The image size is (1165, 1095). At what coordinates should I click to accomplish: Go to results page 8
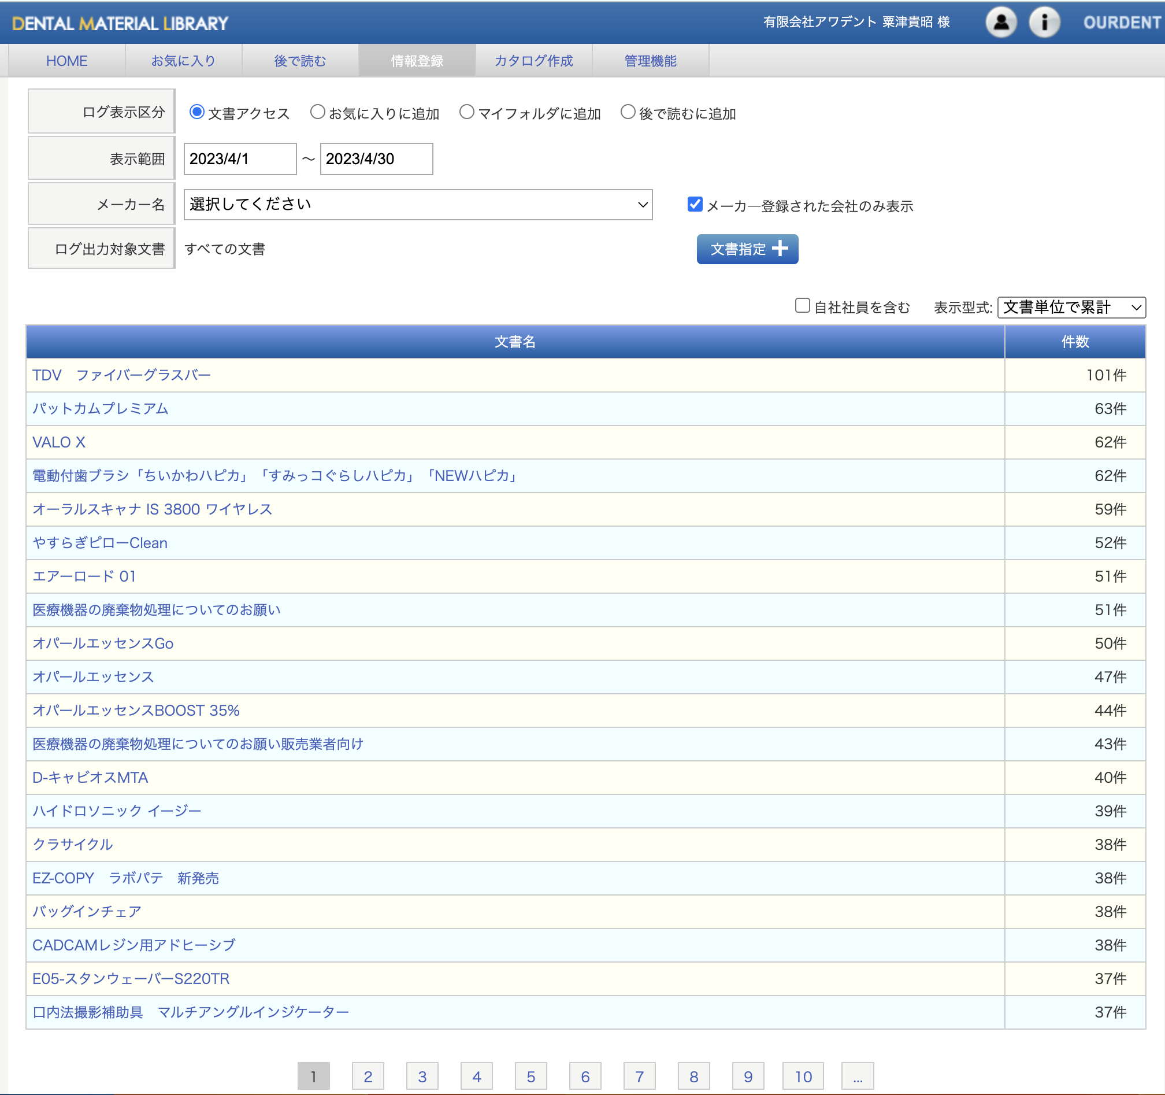tap(694, 1076)
